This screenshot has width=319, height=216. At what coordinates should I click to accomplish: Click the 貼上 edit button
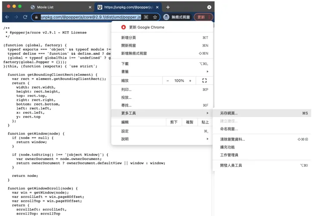205,122
